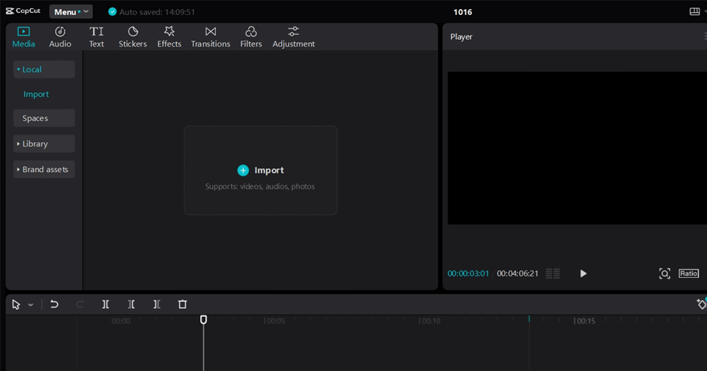Image resolution: width=707 pixels, height=371 pixels.
Task: Open the Menu dropdown
Action: tap(71, 12)
